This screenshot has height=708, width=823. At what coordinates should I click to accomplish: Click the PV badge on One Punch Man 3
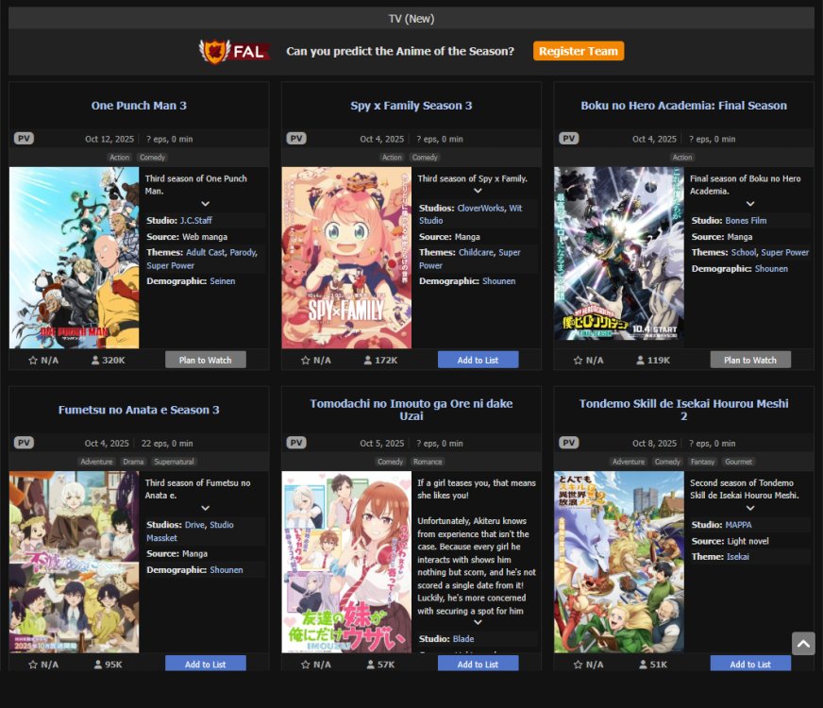click(25, 139)
